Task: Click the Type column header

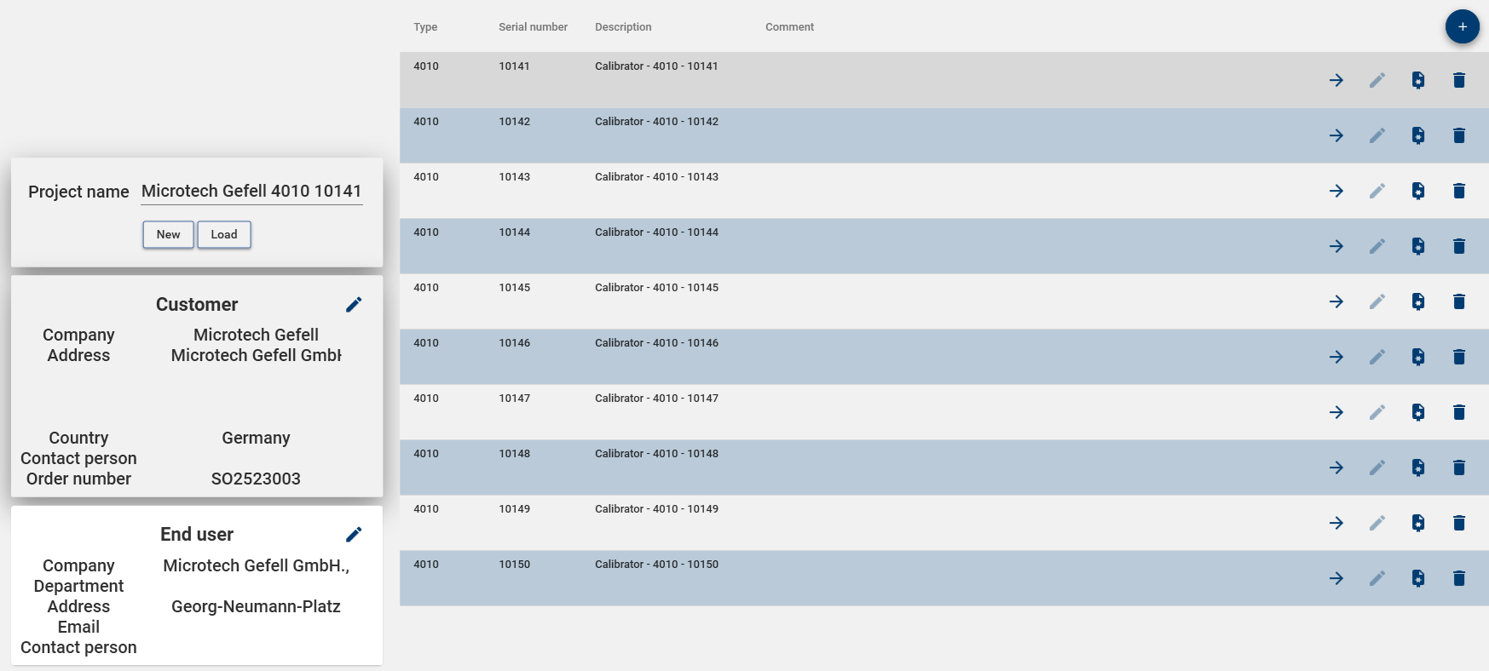Action: [425, 27]
